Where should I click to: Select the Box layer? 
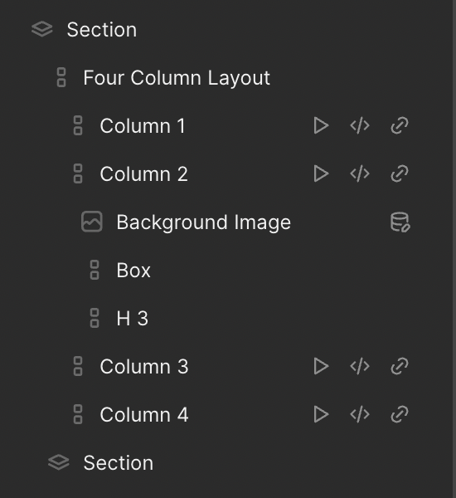click(x=133, y=271)
